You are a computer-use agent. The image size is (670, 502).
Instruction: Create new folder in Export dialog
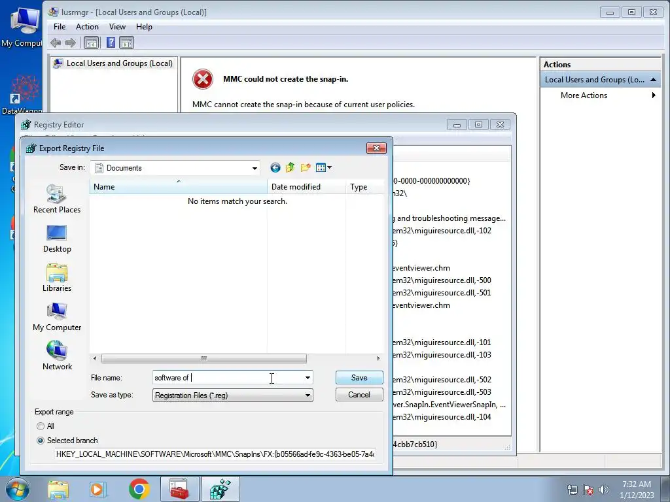click(306, 167)
